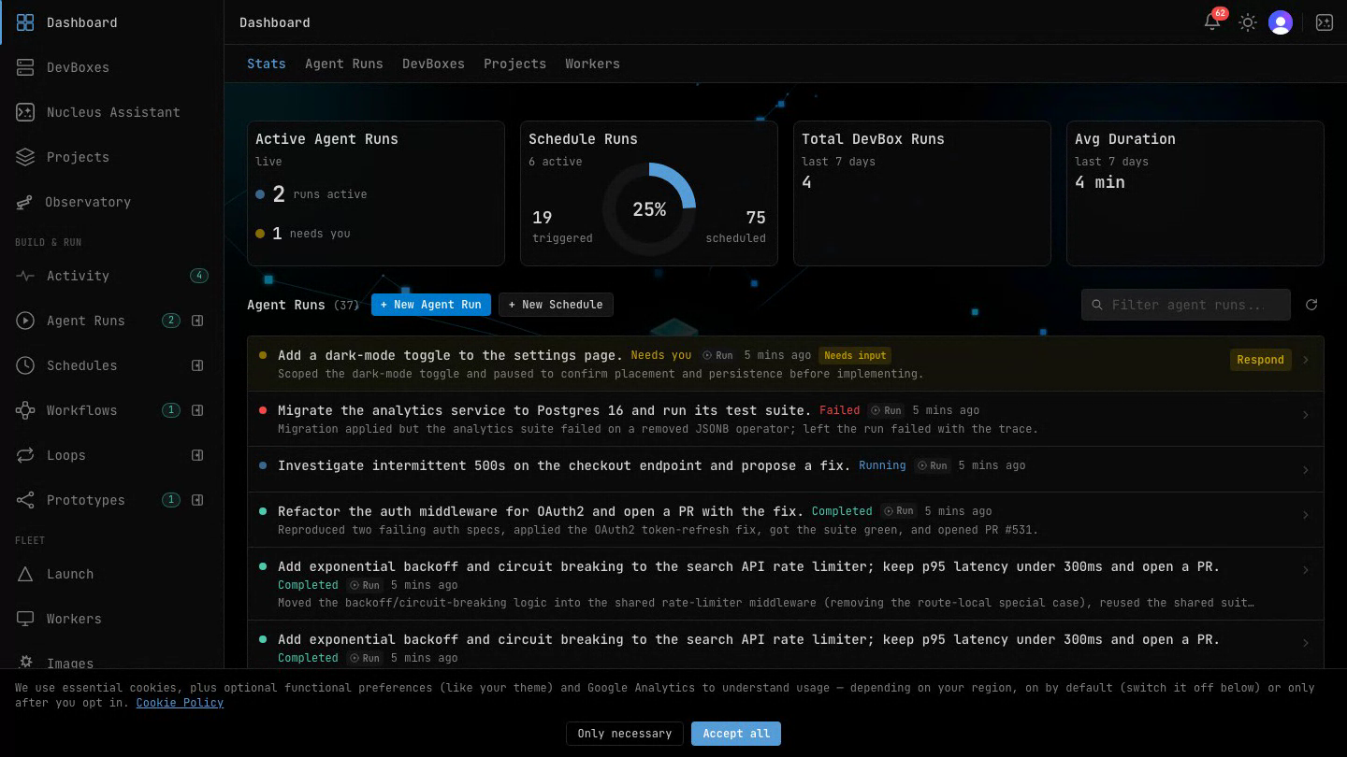Refresh the agent runs list
Screen dimensions: 1347x757
coord(1311,305)
